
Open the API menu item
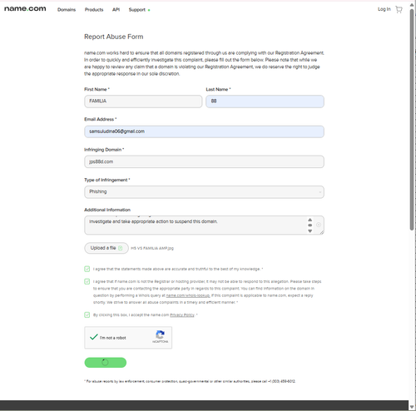116,10
